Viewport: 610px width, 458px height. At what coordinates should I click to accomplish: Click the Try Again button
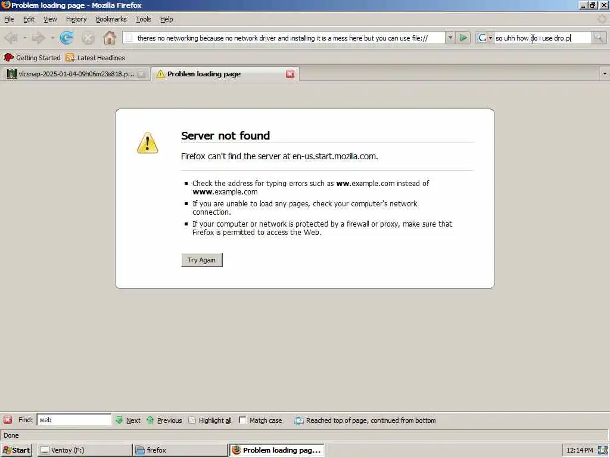201,260
